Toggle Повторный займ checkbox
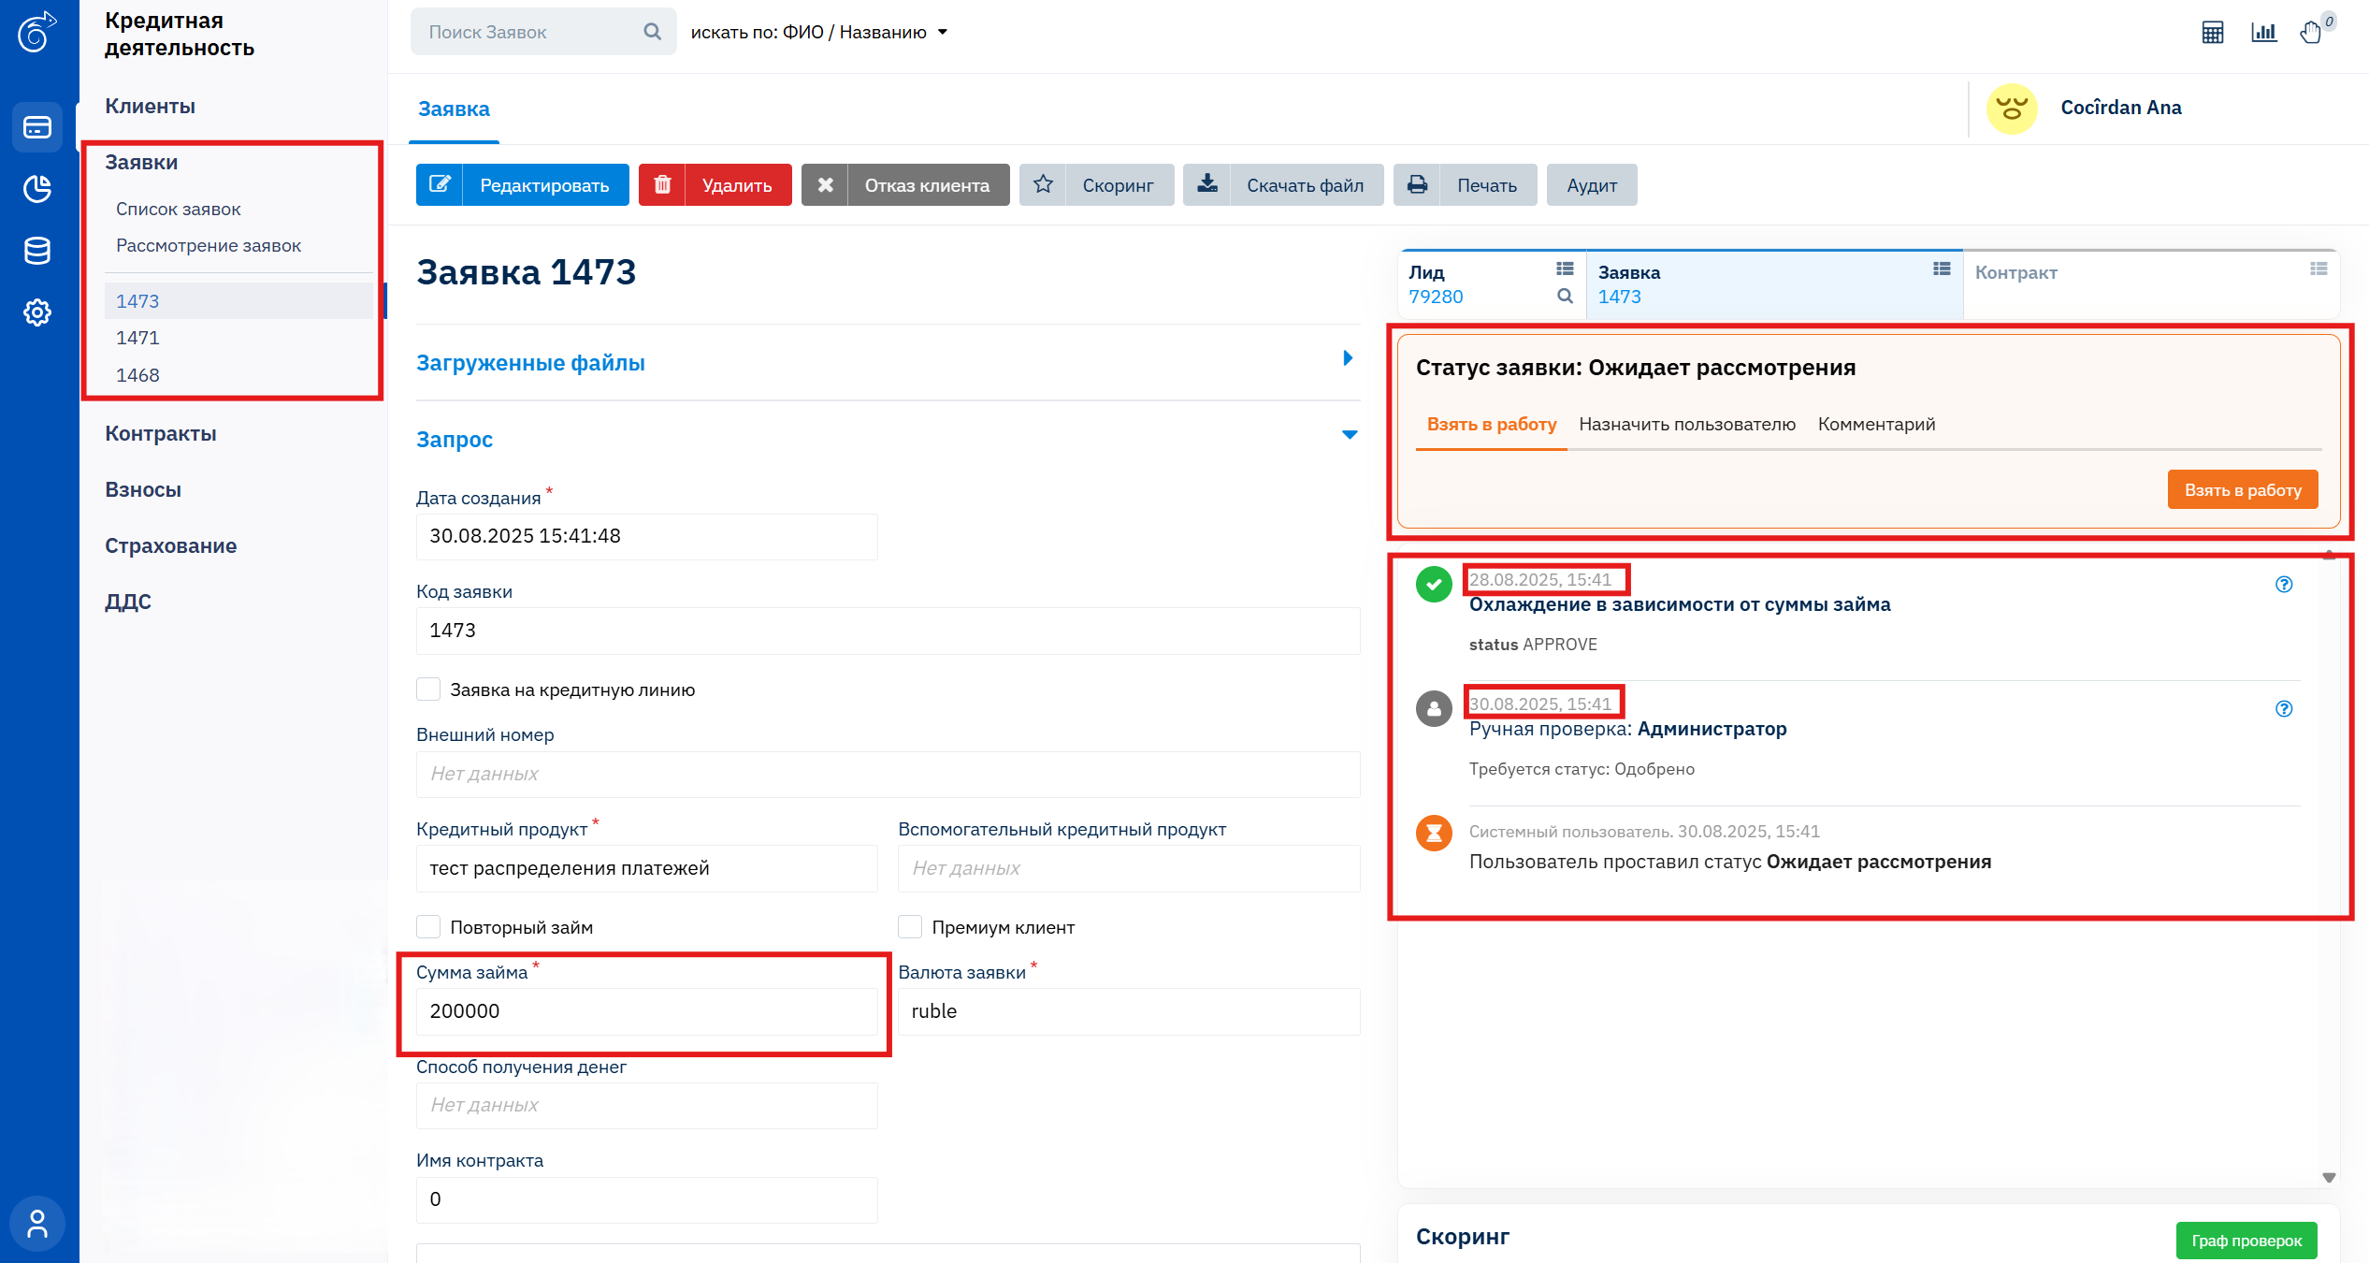Viewport: 2369px width, 1263px height. pos(428,927)
